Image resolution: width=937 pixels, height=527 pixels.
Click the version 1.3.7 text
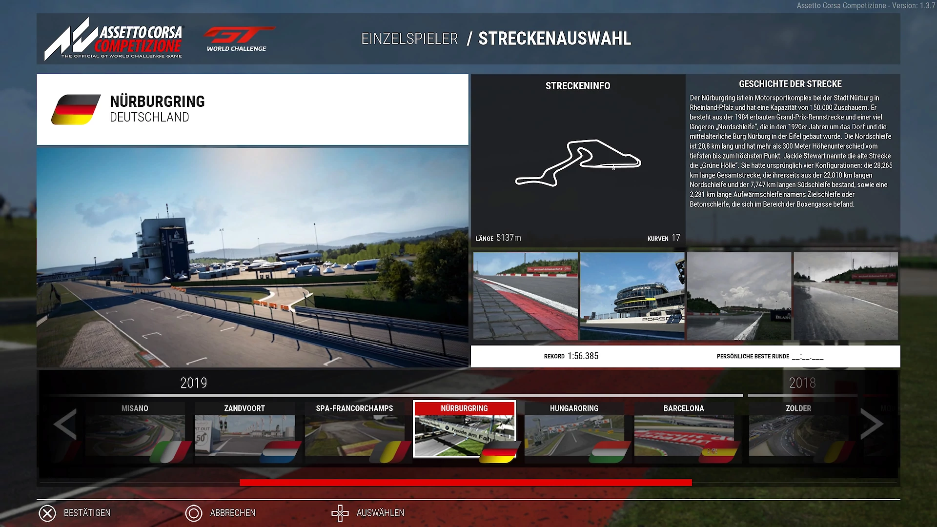(x=866, y=6)
